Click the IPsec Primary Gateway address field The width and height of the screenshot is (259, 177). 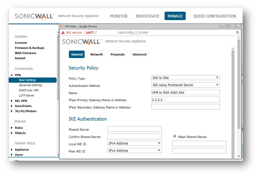[185, 100]
